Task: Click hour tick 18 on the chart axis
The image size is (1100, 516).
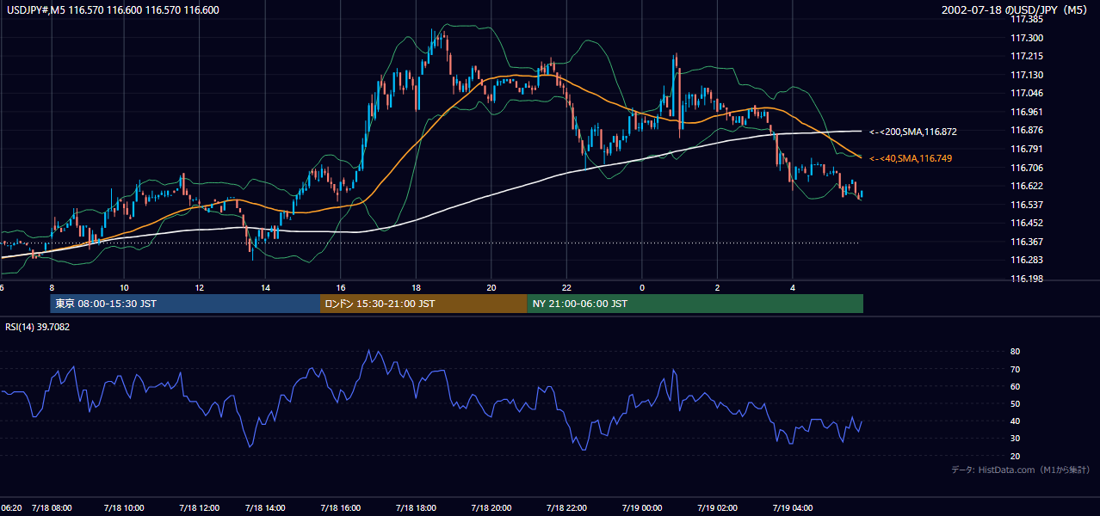Action: (x=416, y=287)
